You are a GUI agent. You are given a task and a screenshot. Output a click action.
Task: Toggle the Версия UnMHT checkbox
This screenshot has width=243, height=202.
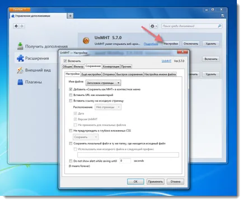pyautogui.click(x=76, y=119)
